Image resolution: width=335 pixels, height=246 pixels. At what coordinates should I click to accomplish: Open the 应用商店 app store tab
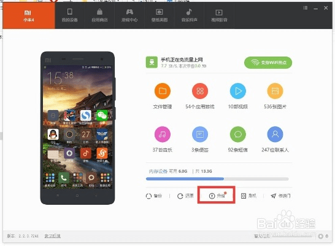[x=99, y=16]
